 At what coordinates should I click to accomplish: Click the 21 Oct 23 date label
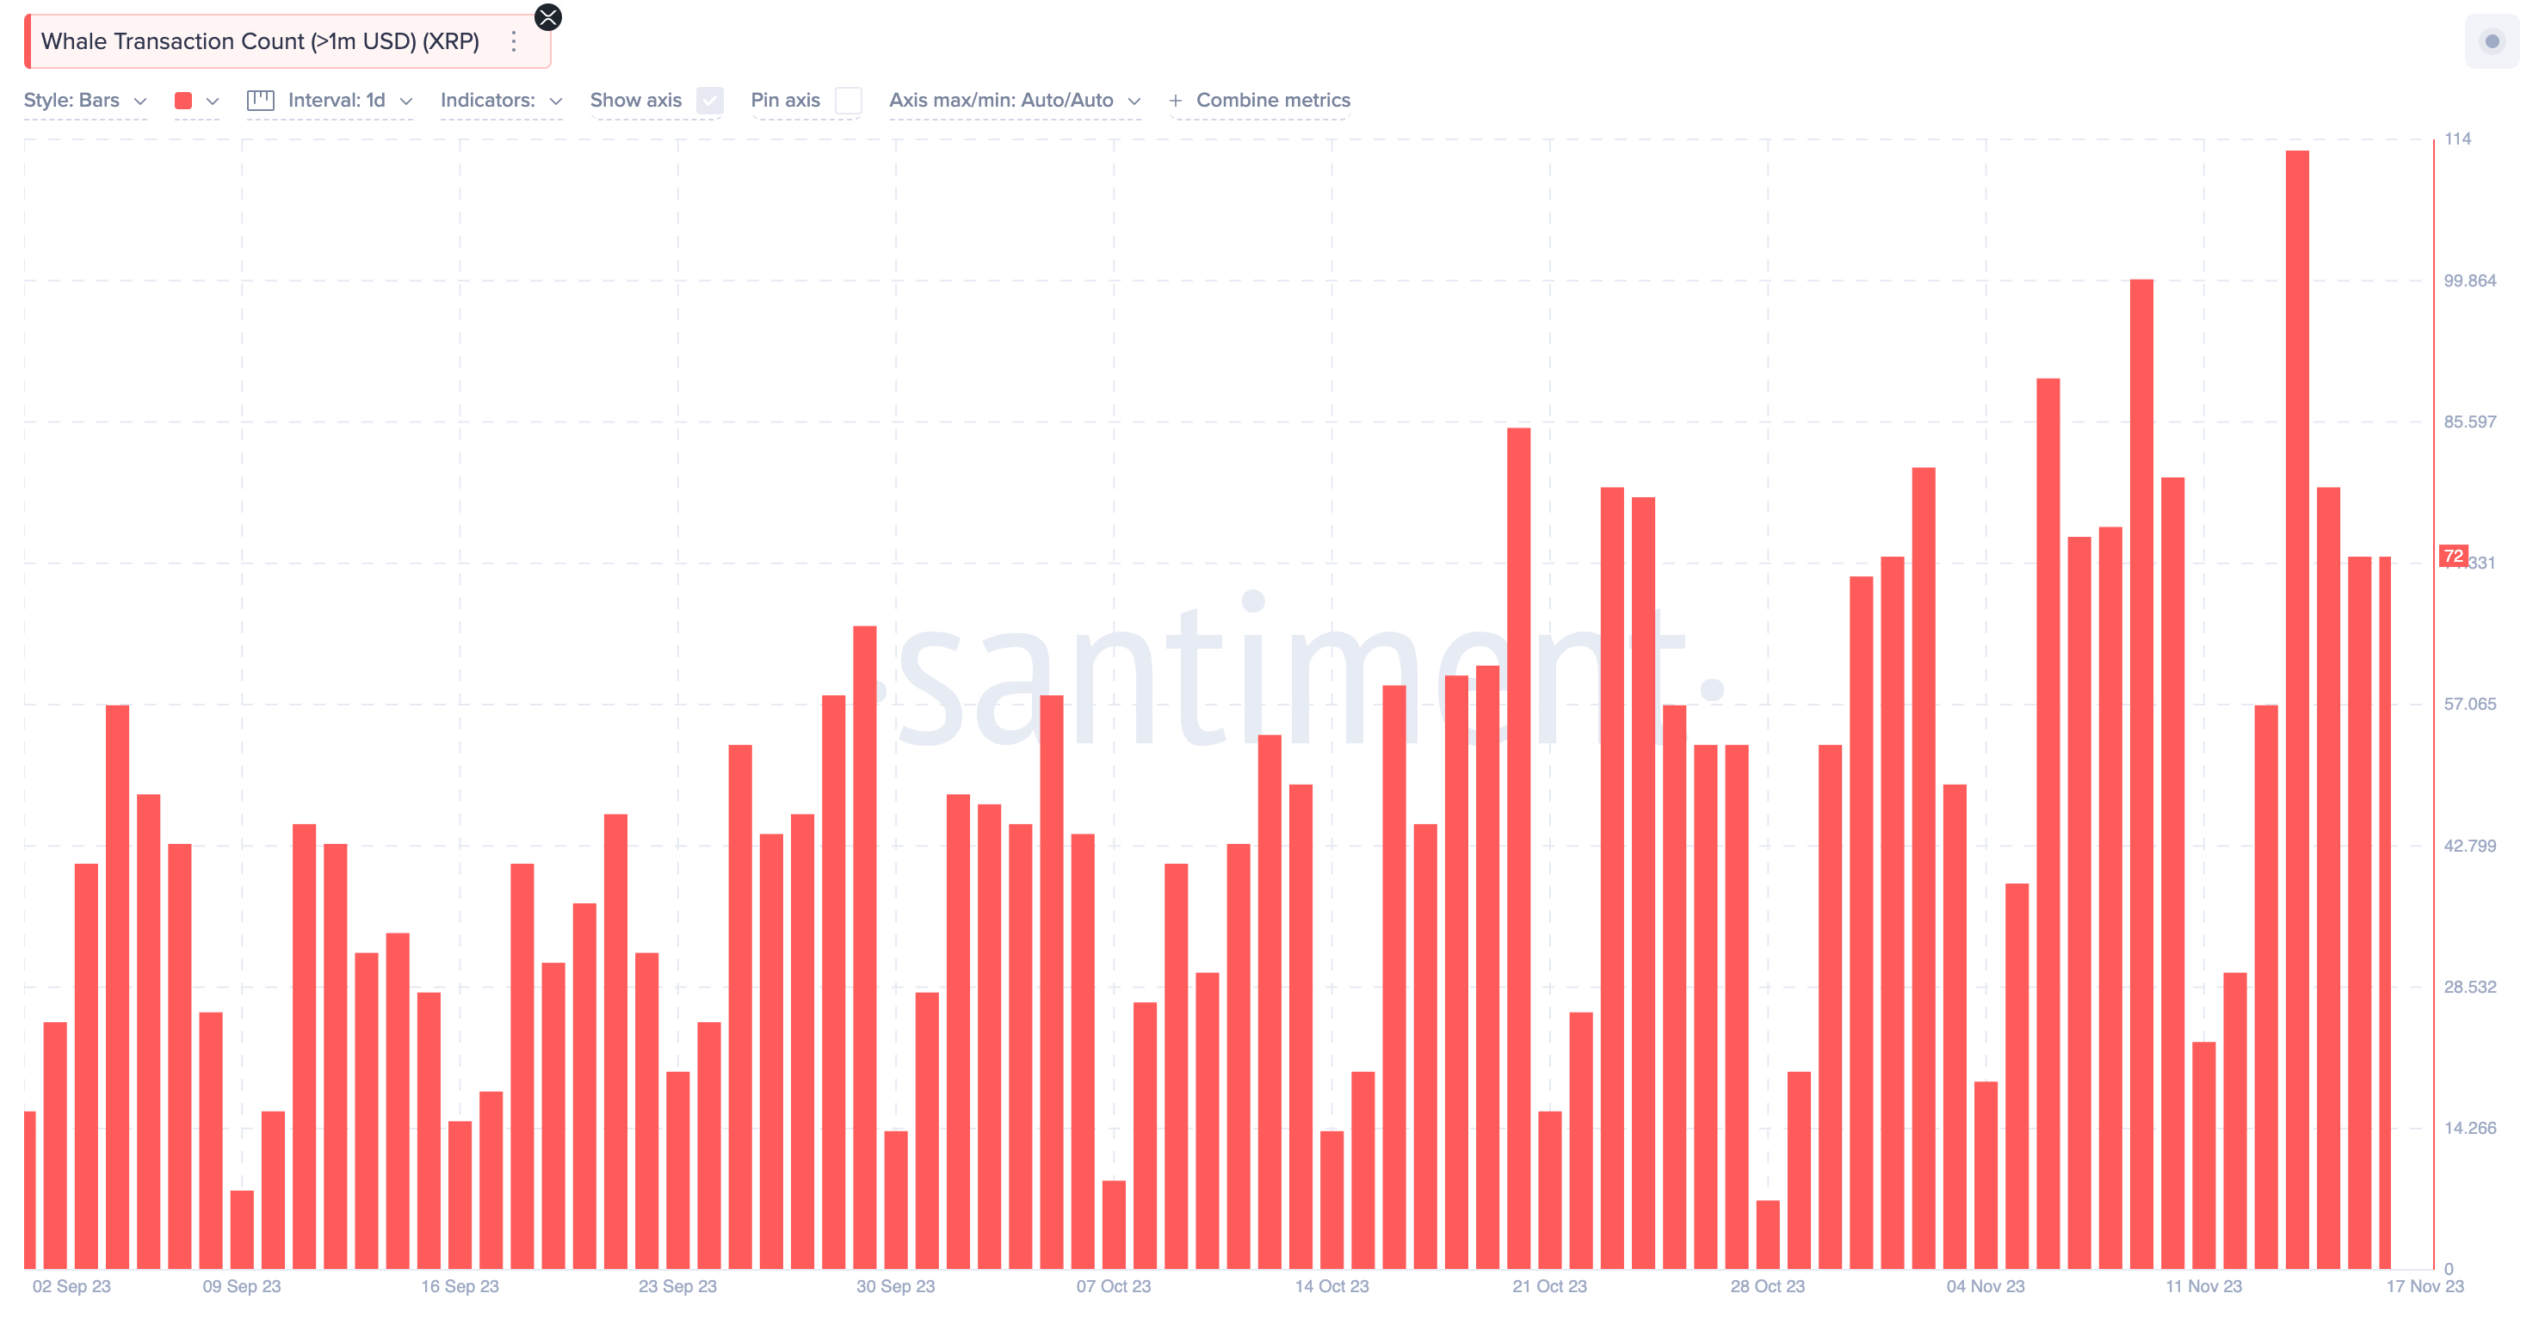(1549, 1286)
